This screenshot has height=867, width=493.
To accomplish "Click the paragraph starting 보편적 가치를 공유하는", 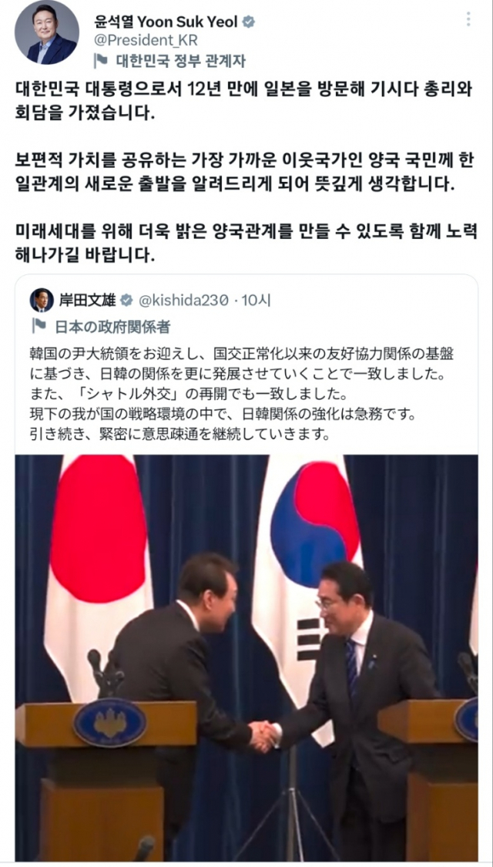I will pos(246,172).
